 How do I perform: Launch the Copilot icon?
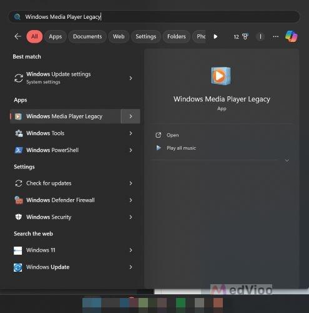[292, 36]
